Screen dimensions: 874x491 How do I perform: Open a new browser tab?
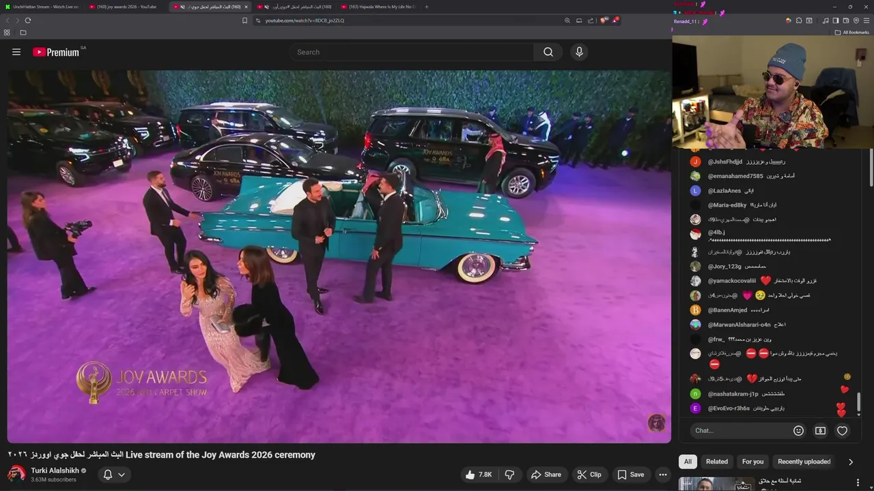coord(427,7)
